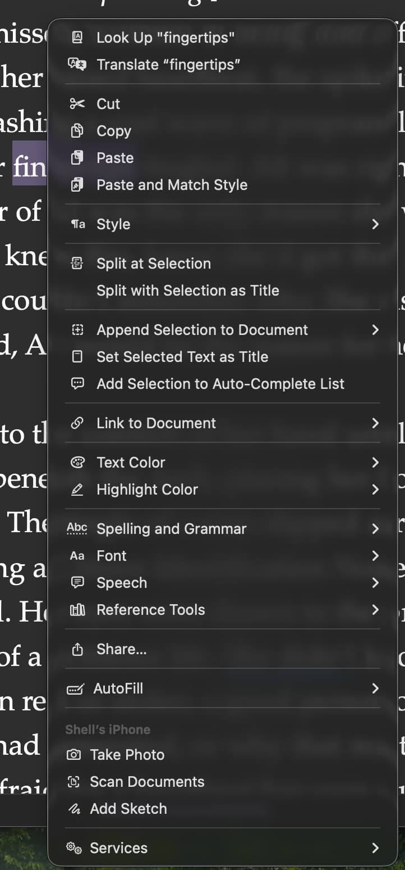Click the Share icon in the menu
This screenshot has height=870, width=405.
tap(77, 649)
